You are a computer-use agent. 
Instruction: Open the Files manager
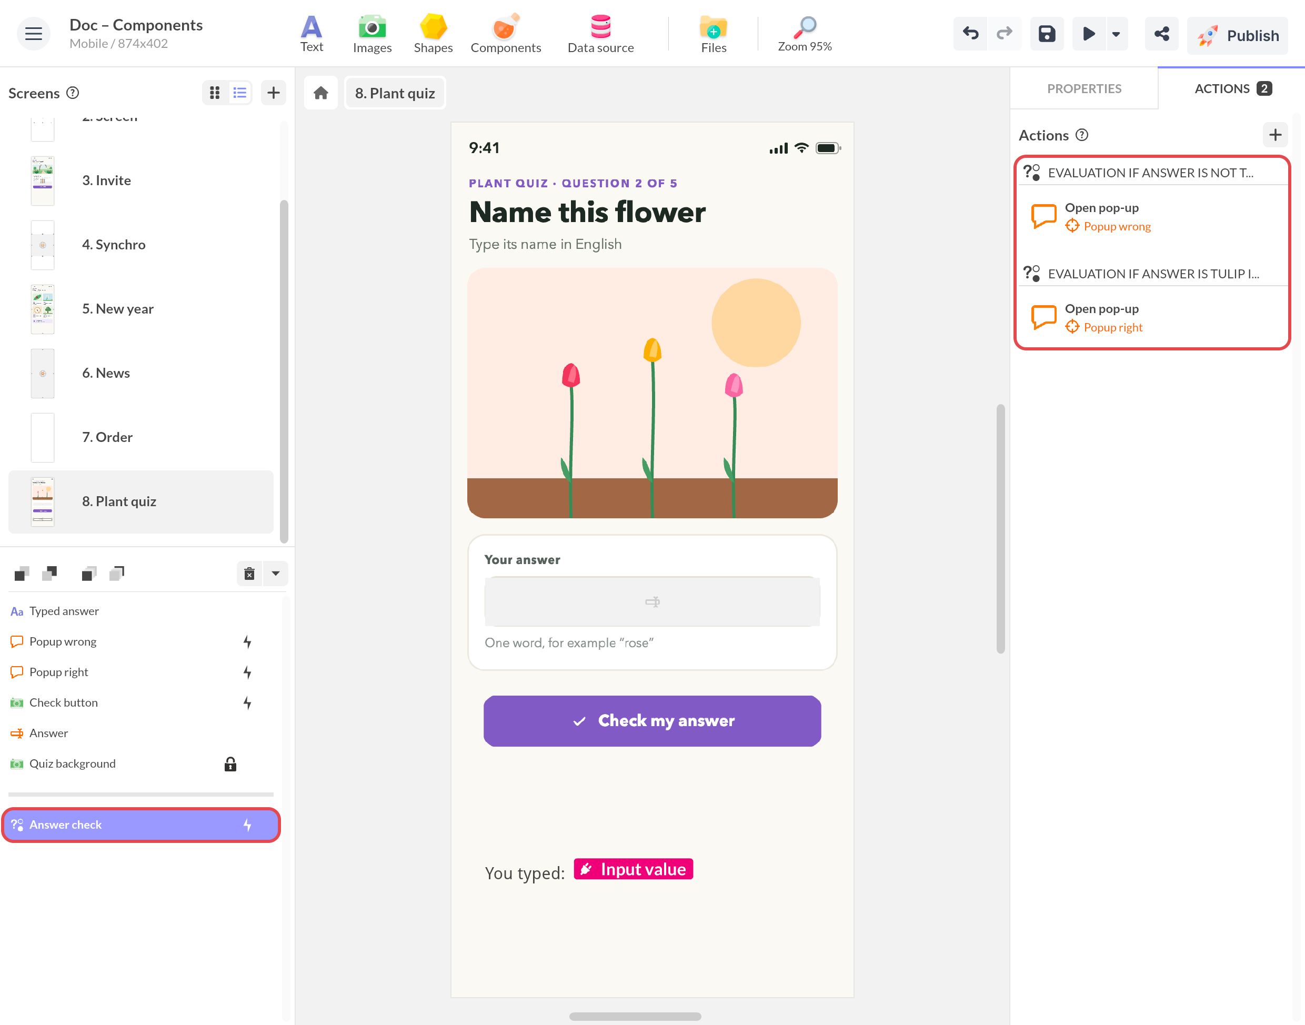pos(714,34)
